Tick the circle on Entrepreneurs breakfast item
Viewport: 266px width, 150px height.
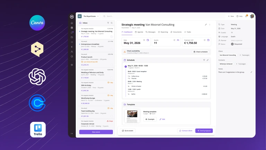[112, 49]
